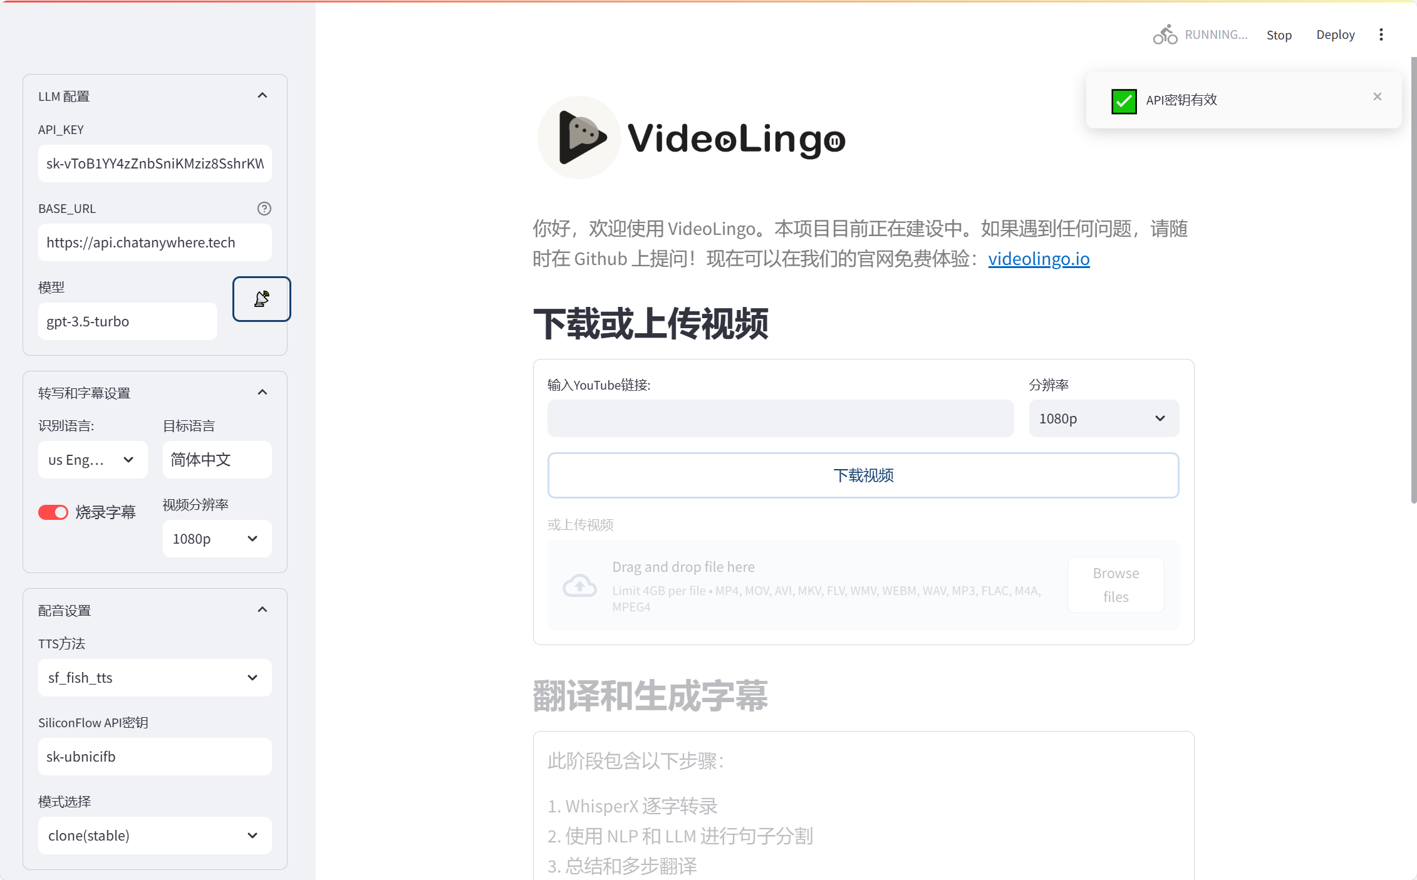Open the sf_fish_tts TTS method dropdown
Screen dimensions: 1417x880
(154, 678)
